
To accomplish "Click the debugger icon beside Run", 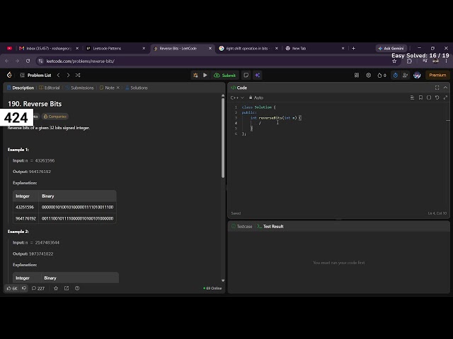I will tap(195, 76).
